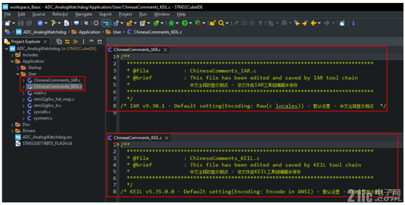Click the blue monitor toolbar icon
This screenshot has width=405, height=205.
pyautogui.click(x=76, y=23)
